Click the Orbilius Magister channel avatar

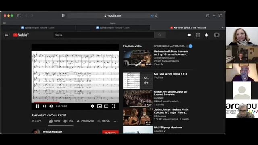pos(36,131)
